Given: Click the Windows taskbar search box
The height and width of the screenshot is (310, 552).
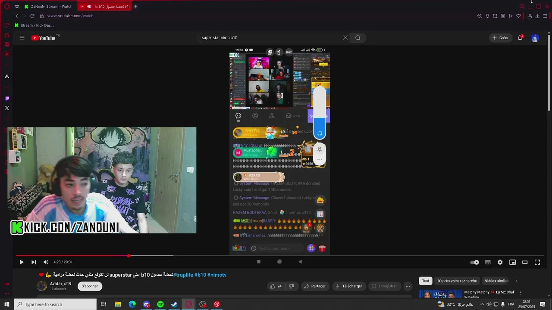Looking at the screenshot, I should click(x=55, y=304).
